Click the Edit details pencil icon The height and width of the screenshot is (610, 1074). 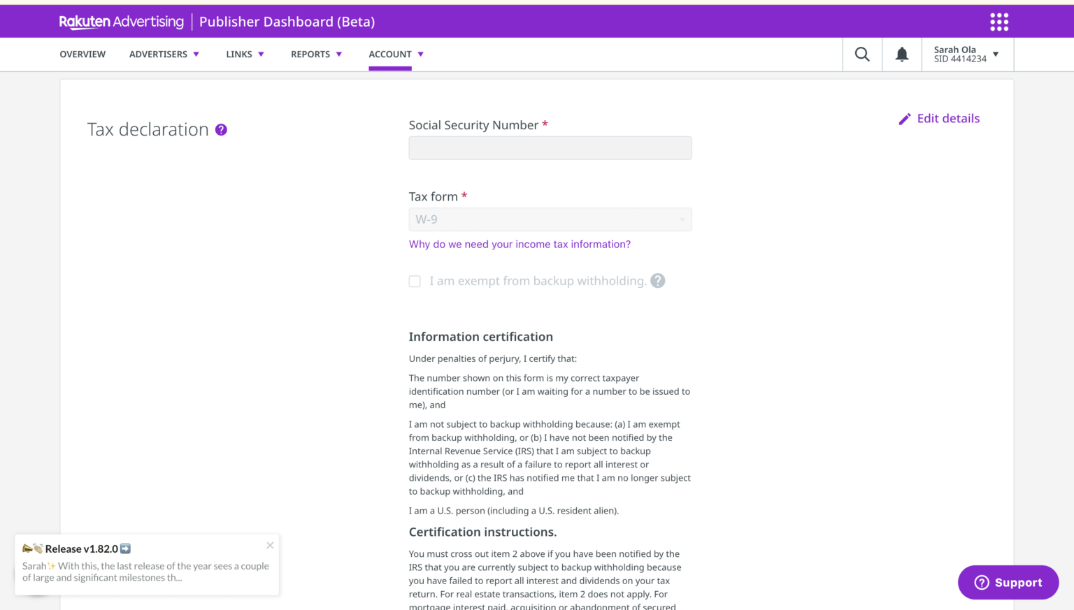905,119
